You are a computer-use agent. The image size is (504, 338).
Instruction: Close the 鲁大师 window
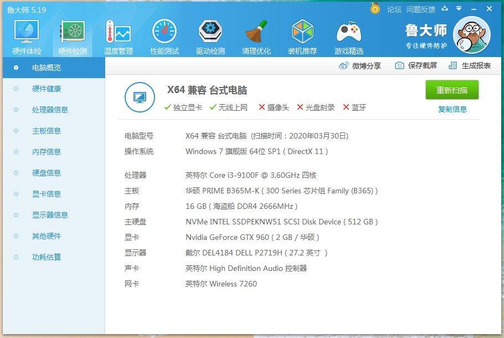[489, 9]
